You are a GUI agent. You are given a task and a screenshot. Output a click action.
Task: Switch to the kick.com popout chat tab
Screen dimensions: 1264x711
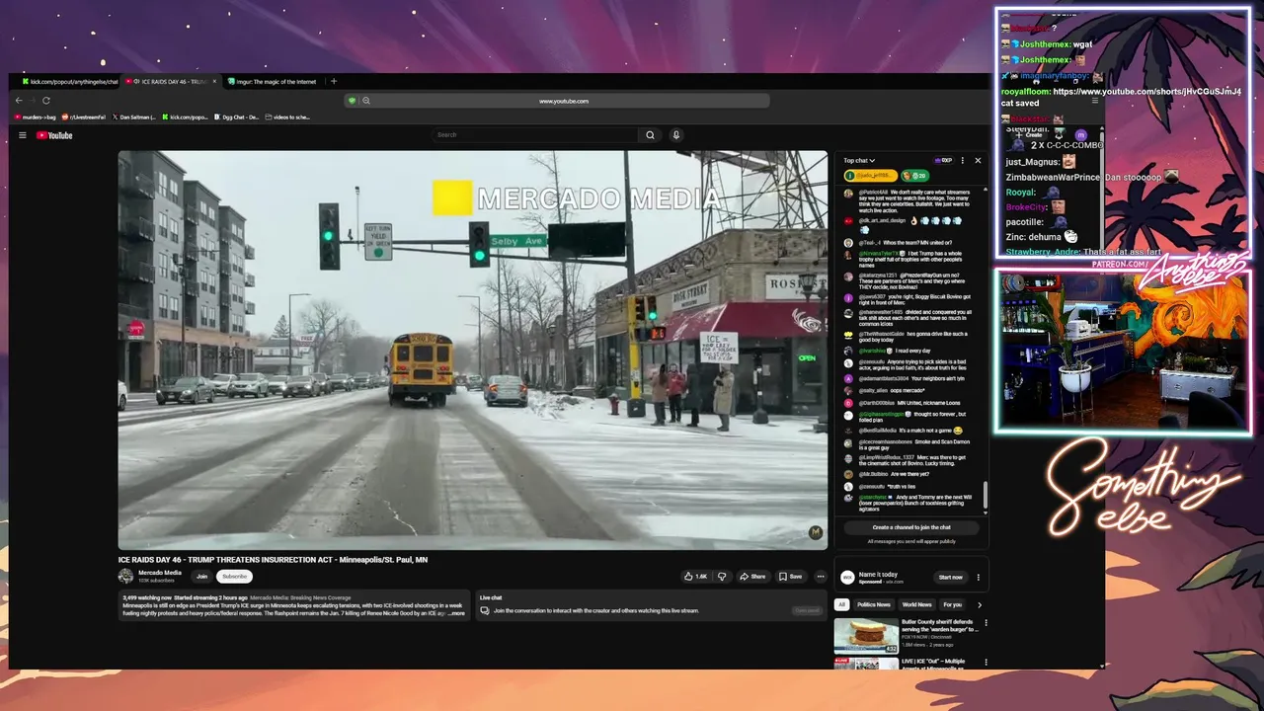(x=68, y=81)
